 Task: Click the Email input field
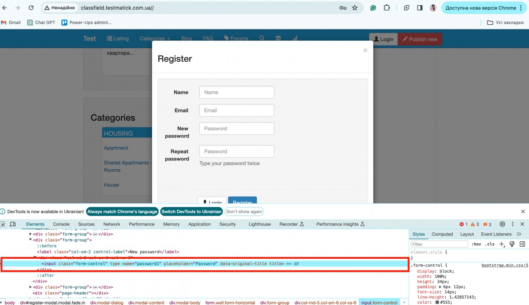[237, 110]
